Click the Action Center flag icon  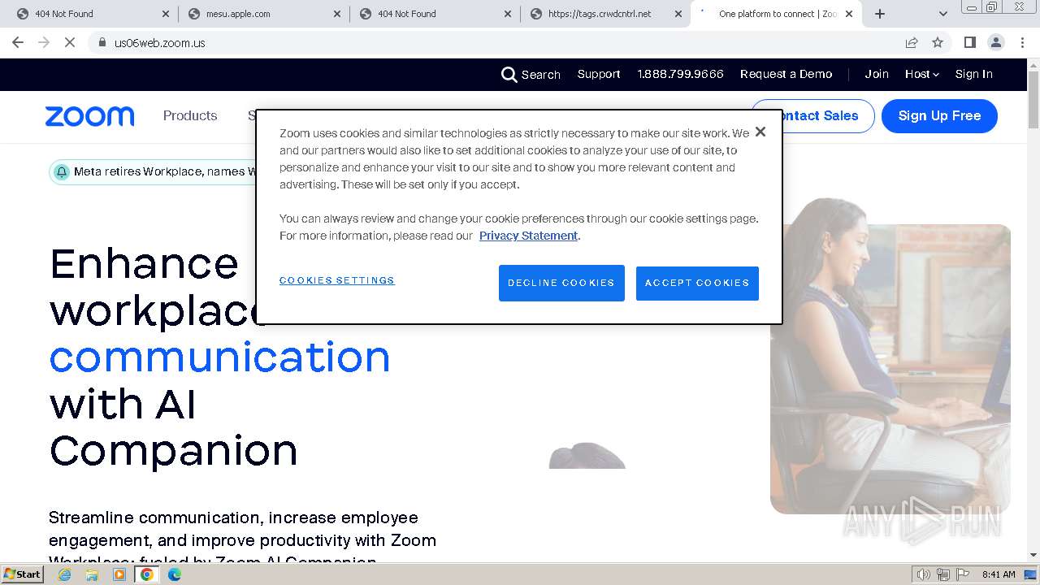pos(963,574)
